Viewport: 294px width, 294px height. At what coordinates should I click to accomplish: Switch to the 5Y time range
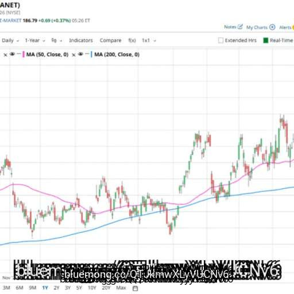79,288
